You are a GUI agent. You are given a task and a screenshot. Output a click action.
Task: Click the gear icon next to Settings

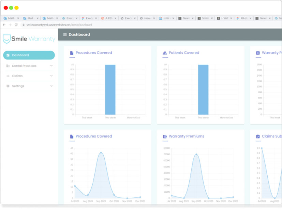pyautogui.click(x=8, y=86)
